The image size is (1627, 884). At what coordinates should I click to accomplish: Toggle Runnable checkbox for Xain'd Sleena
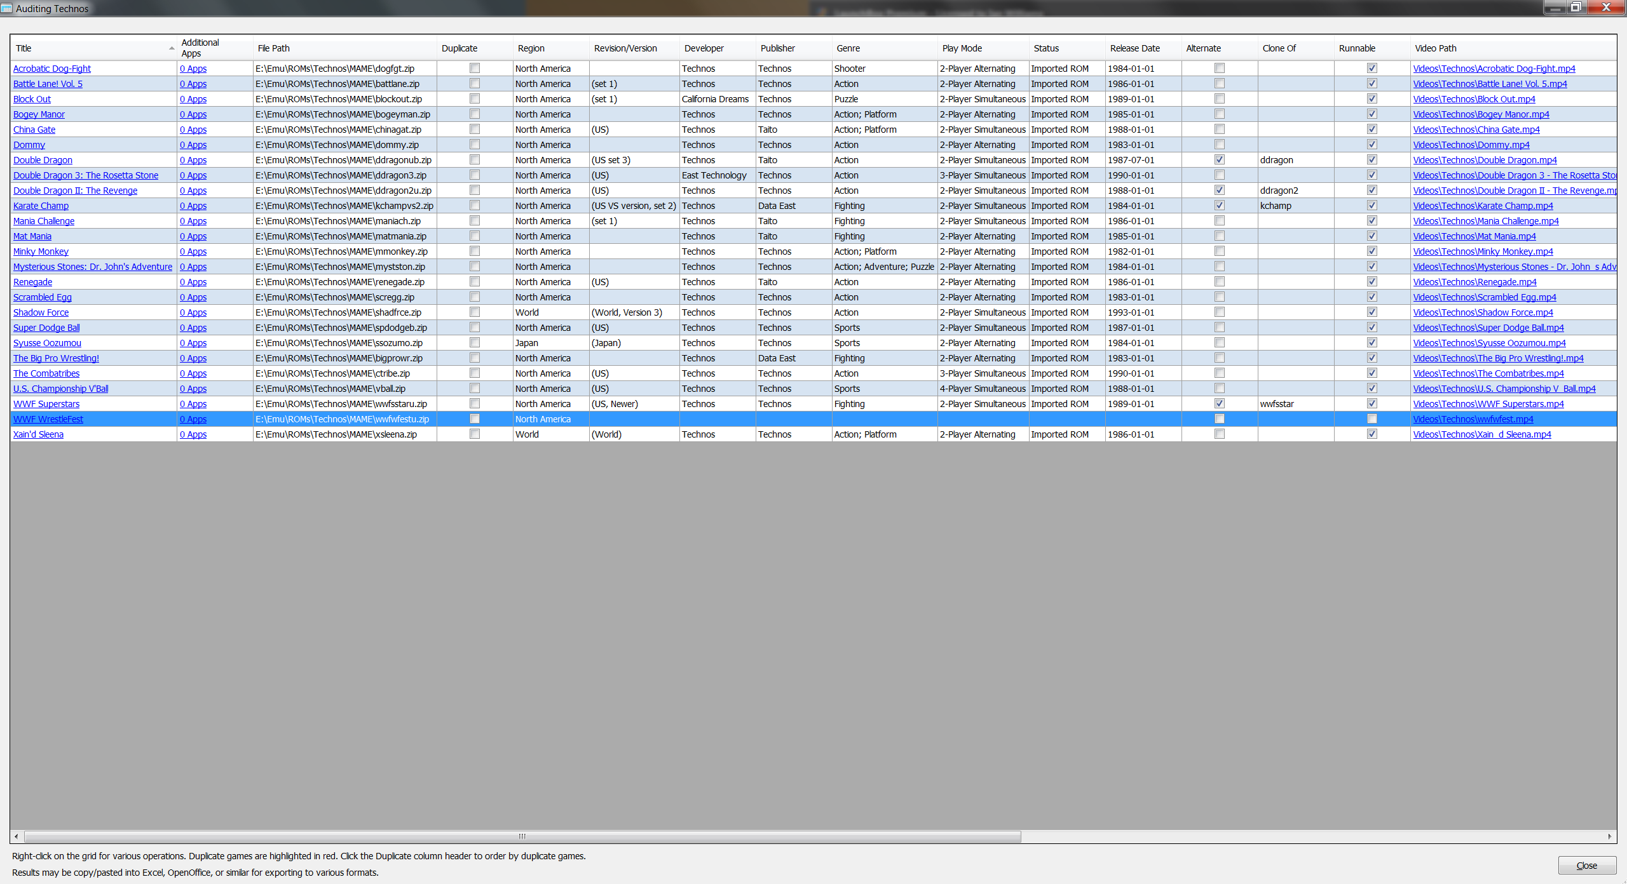point(1372,434)
